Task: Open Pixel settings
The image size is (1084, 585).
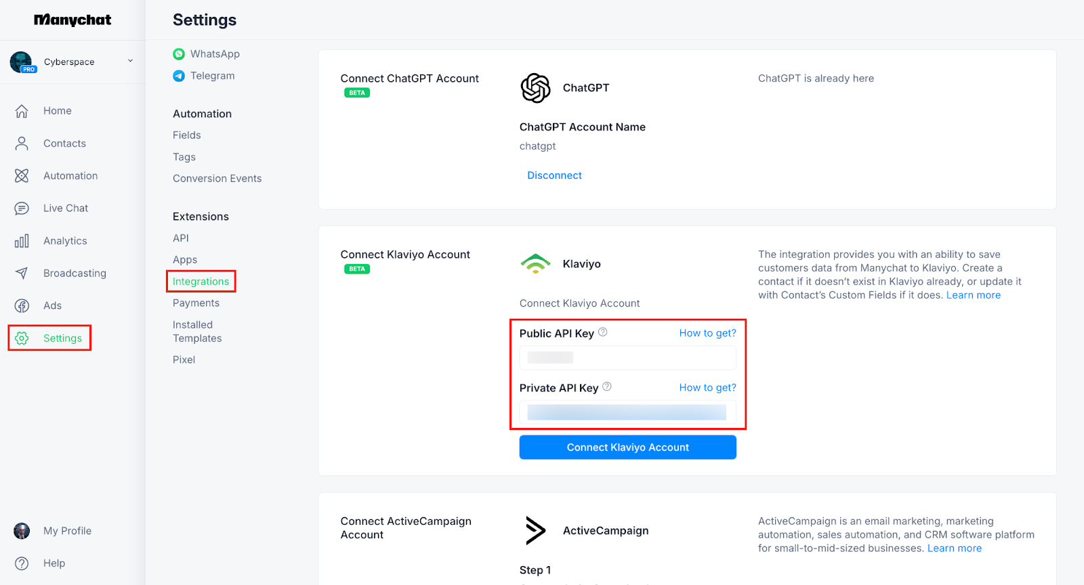Action: pyautogui.click(x=184, y=360)
